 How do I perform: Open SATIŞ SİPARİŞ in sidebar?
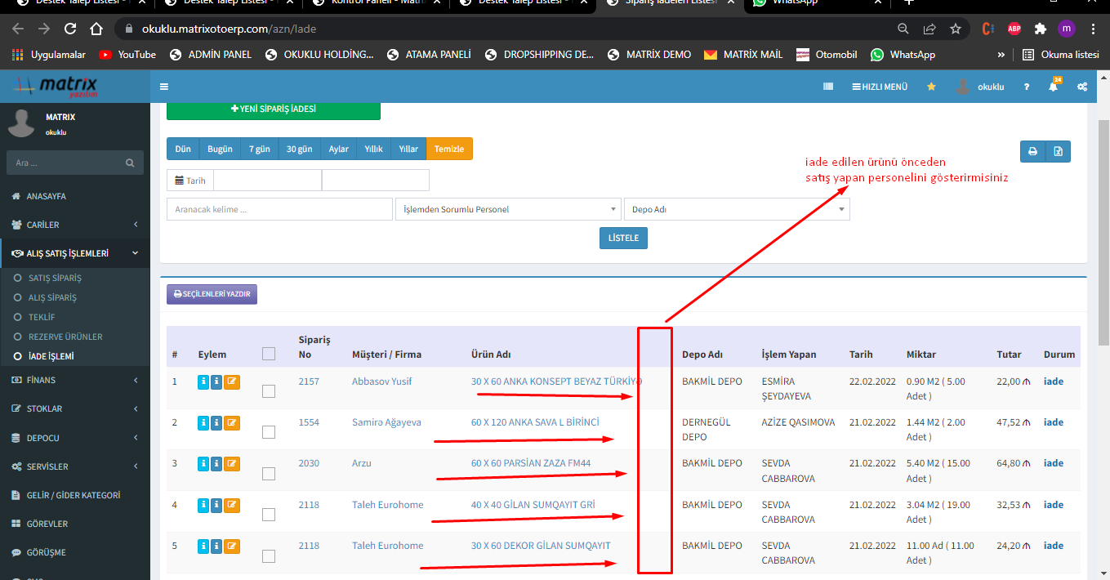pyautogui.click(x=55, y=278)
